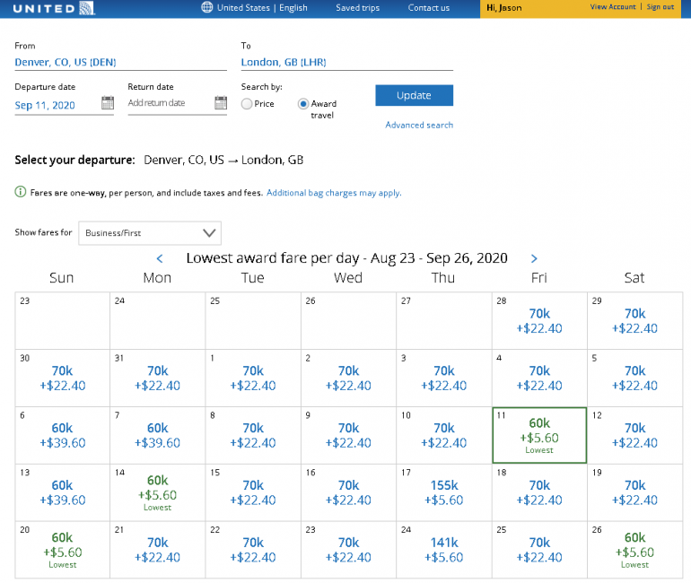This screenshot has width=691, height=583.
Task: Select the Price radio button
Action: 247,104
